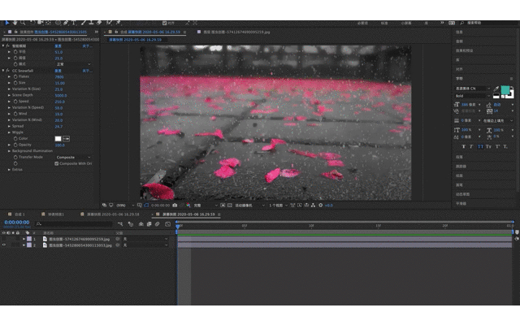520x325 pixels.
Task: Click the timeline composition mini-flowchart icon
Action: 120,224
